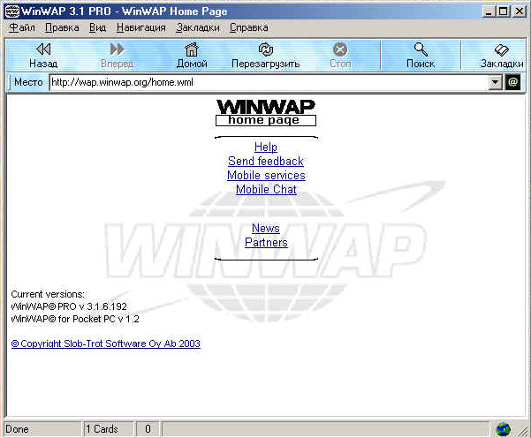
Task: Open the Закладки menu in the menu bar
Action: coord(197,27)
